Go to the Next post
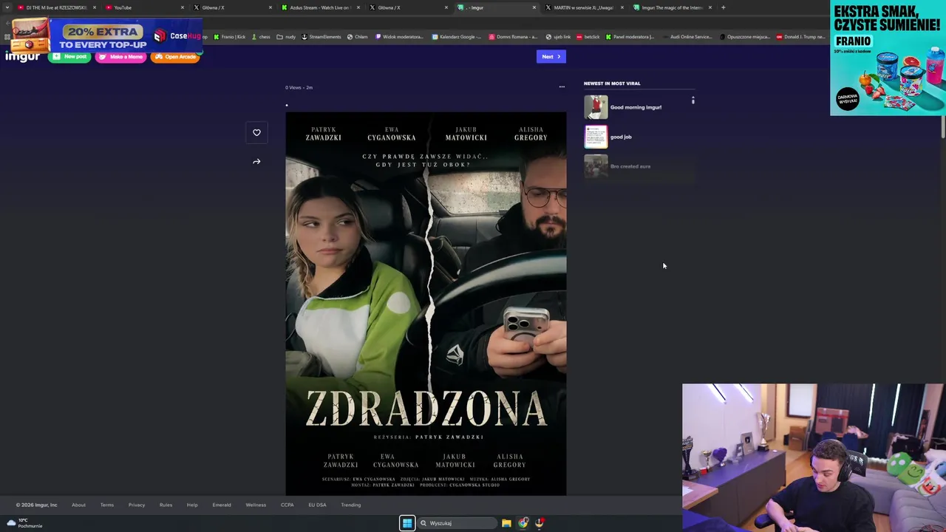The height and width of the screenshot is (532, 946). (551, 57)
